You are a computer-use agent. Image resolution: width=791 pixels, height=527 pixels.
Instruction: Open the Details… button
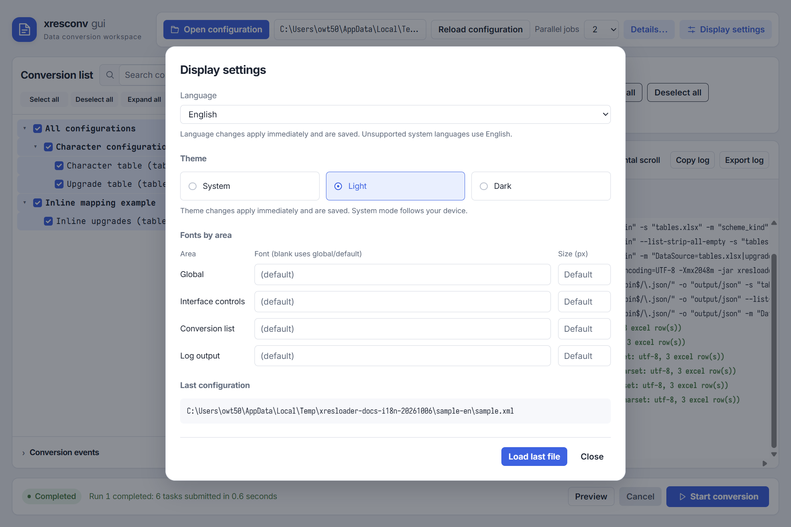tap(649, 30)
